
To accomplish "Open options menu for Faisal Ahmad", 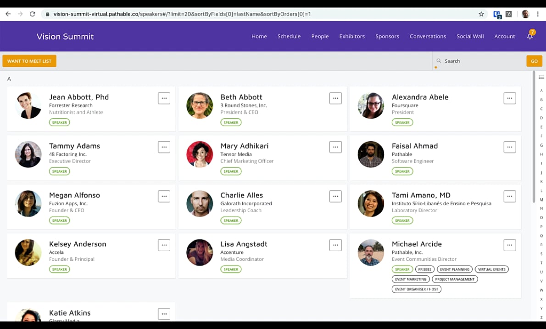I will coord(509,147).
